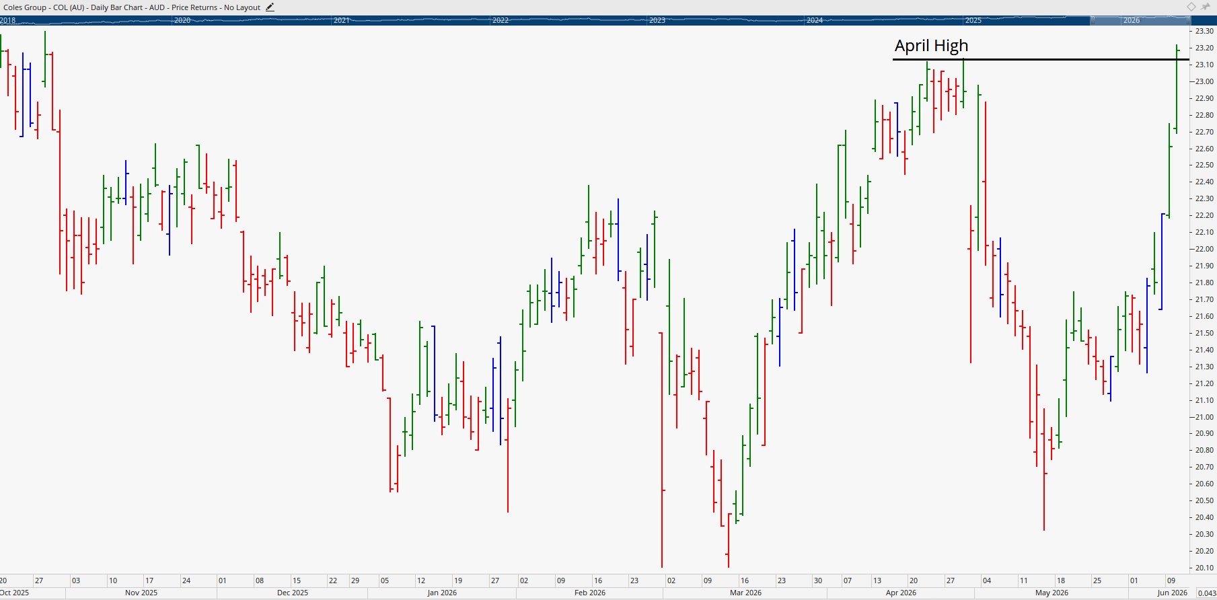This screenshot has width=1217, height=600.
Task: Click the 2024 year marker in overview bar
Action: pyautogui.click(x=815, y=20)
